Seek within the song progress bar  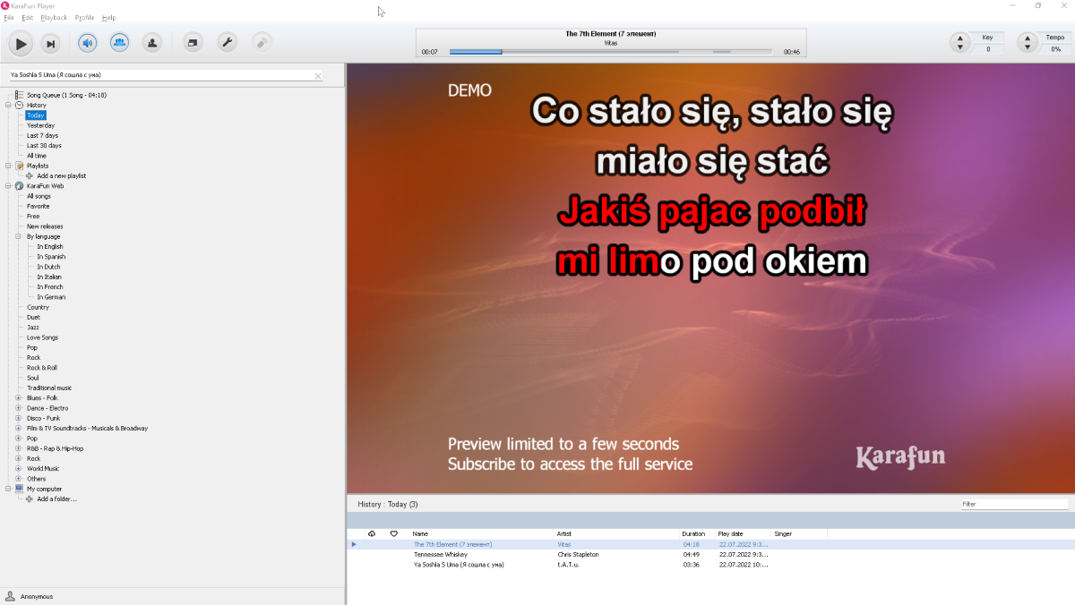click(610, 52)
